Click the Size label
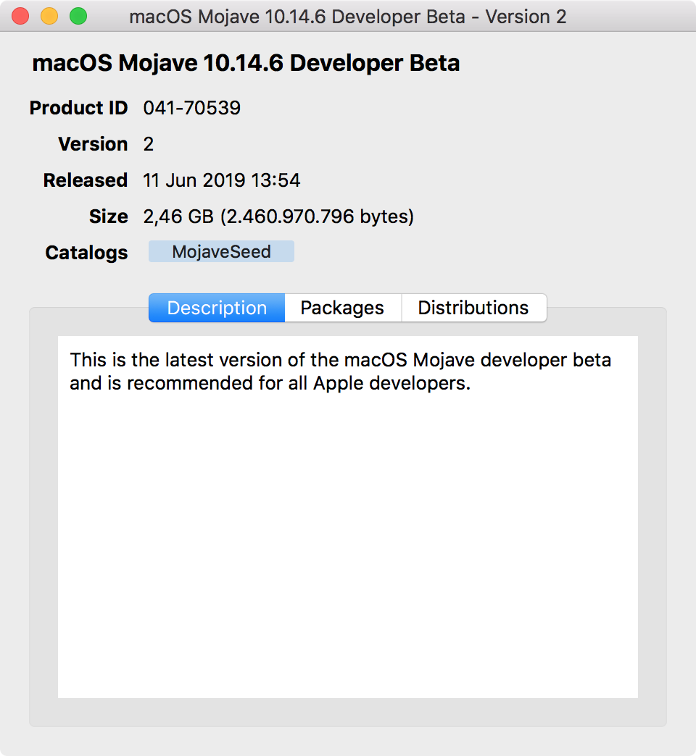This screenshot has width=696, height=756. [109, 217]
